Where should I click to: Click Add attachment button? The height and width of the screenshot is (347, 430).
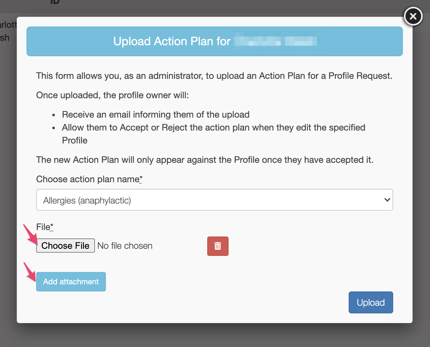[x=71, y=282]
